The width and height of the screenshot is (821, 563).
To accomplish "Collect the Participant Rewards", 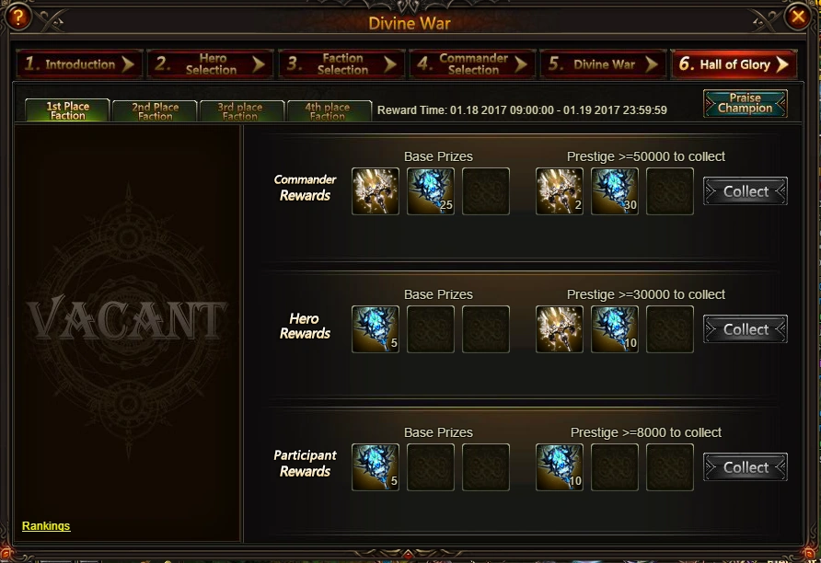I will pos(746,466).
